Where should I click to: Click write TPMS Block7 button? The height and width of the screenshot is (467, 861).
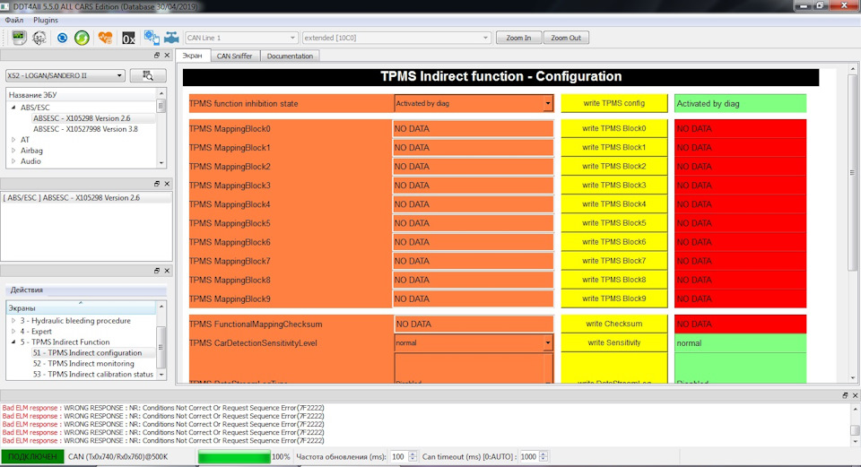[613, 261]
